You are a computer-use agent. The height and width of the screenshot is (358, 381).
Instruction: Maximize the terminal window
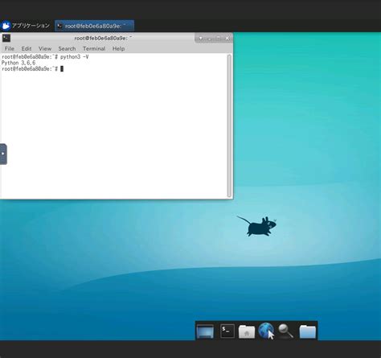click(219, 39)
